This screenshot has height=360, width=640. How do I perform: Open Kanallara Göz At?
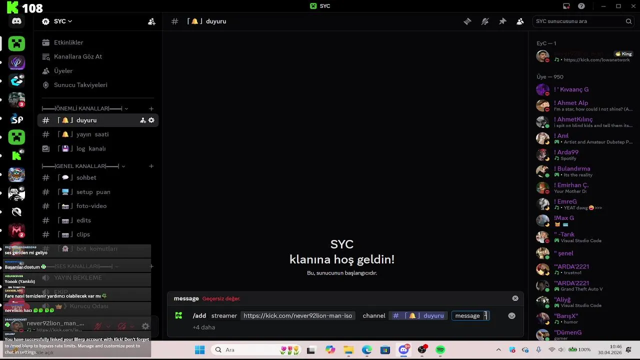tap(97, 56)
